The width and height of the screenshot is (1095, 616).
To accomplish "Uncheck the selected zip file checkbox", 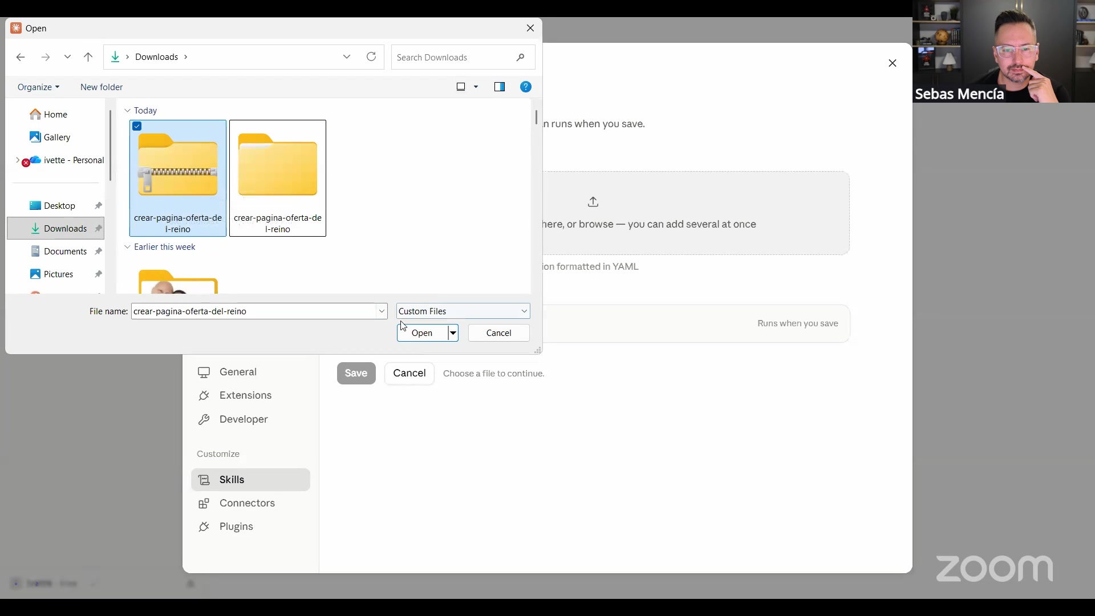I will click(137, 126).
